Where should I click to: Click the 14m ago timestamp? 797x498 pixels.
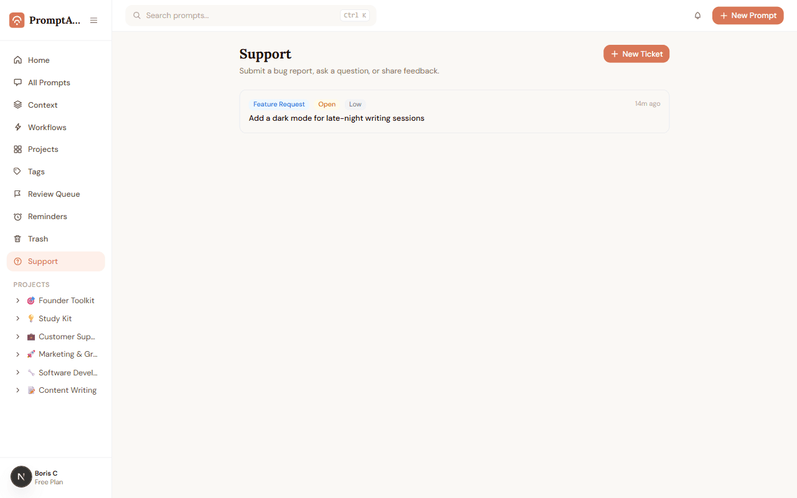click(x=648, y=104)
